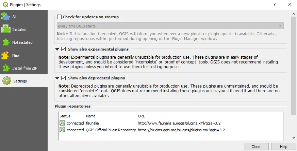
Task: Enable Check for updates on startup
Action: (x=60, y=17)
